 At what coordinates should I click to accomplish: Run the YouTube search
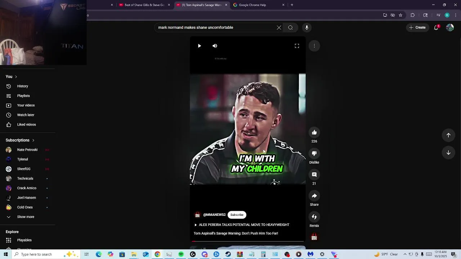(x=290, y=27)
